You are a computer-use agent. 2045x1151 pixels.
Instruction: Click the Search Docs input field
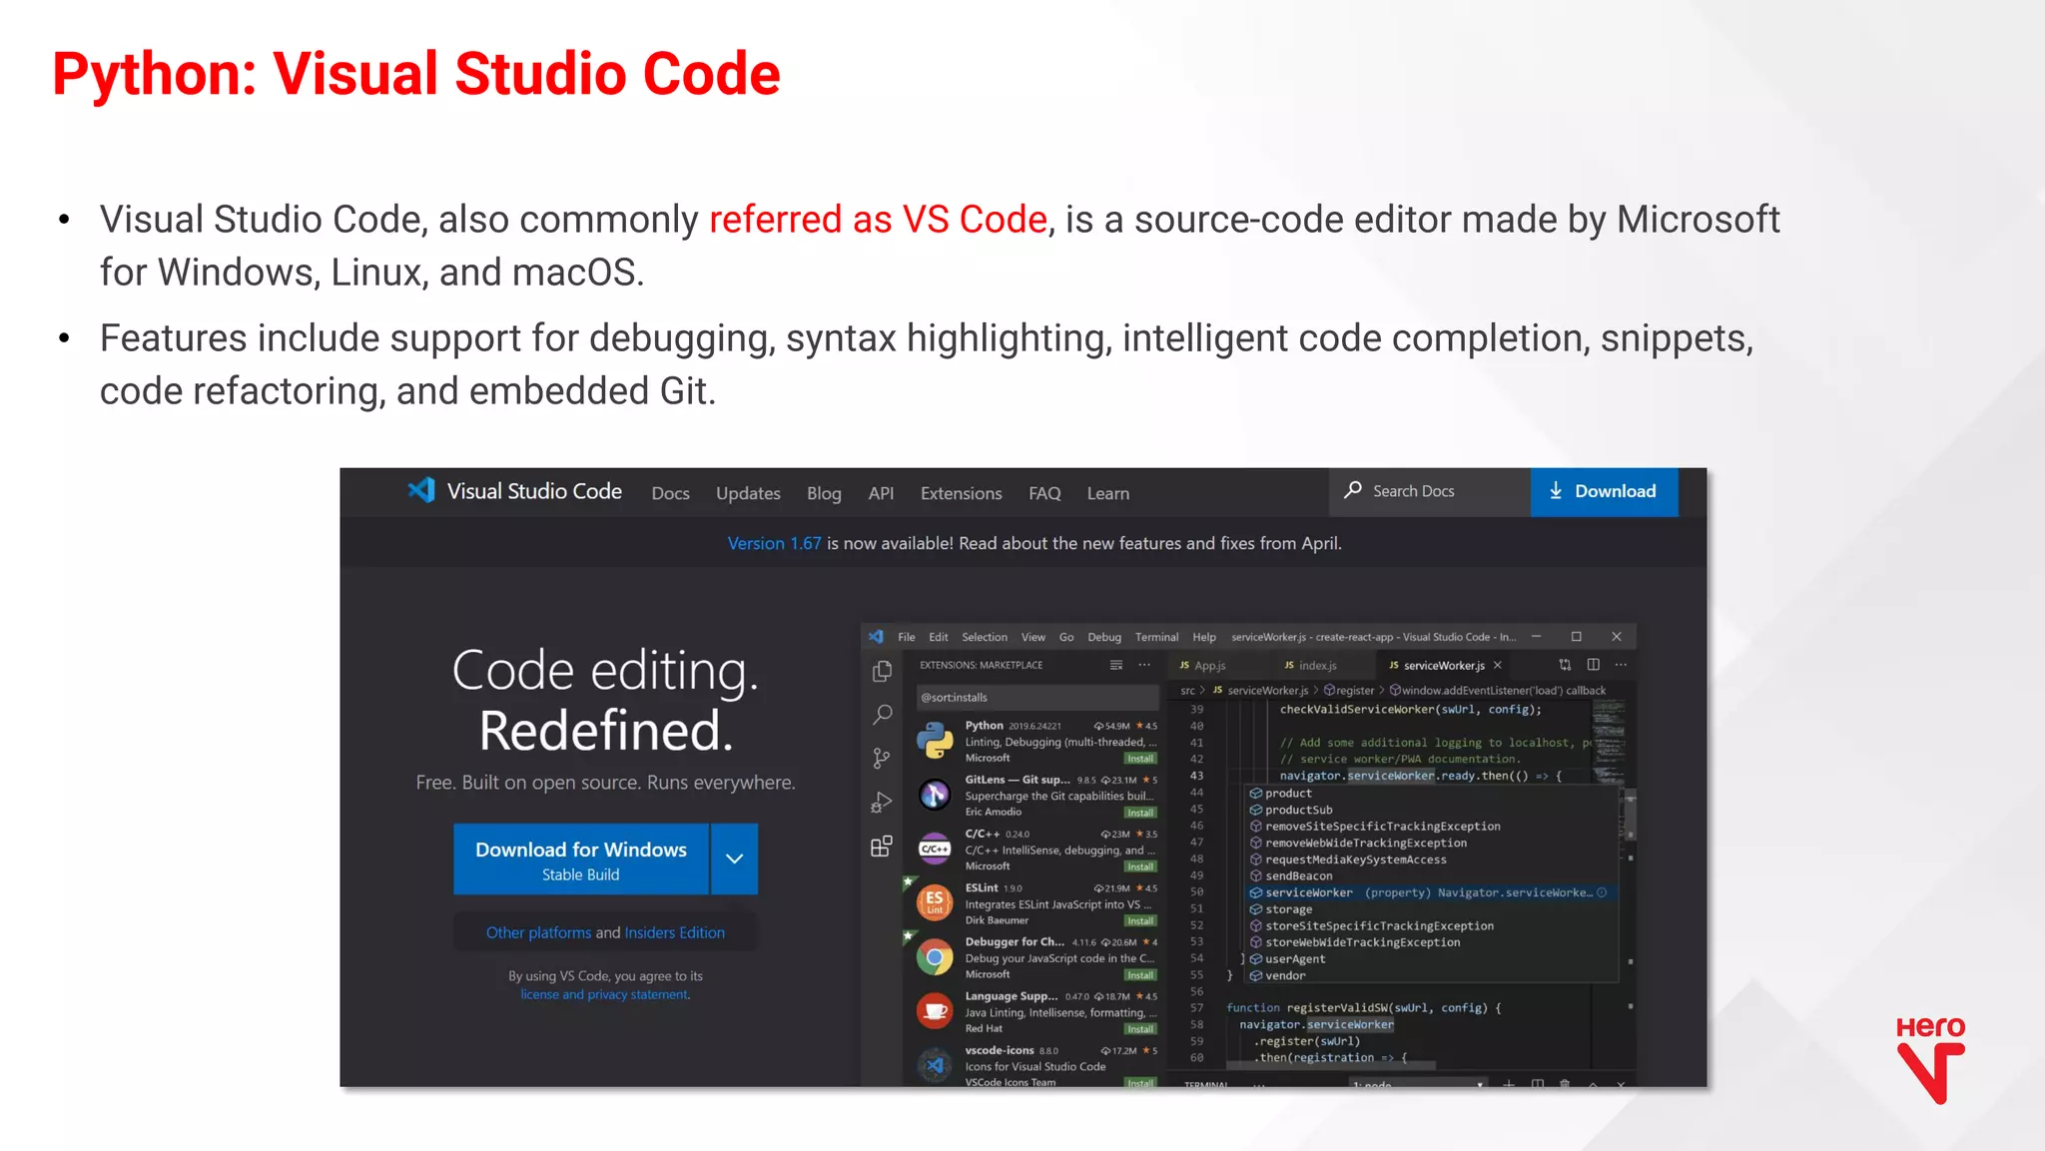click(x=1430, y=491)
